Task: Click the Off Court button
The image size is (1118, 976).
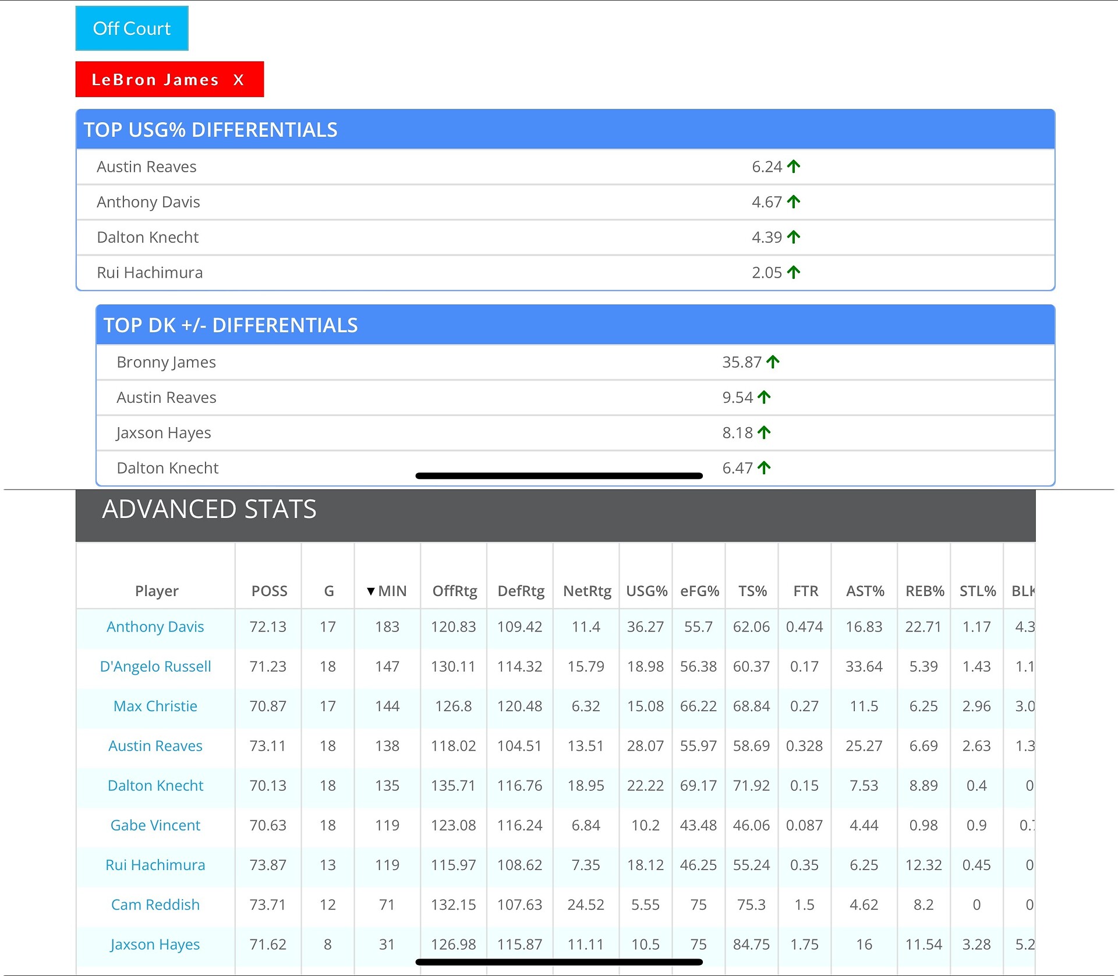Action: click(132, 29)
